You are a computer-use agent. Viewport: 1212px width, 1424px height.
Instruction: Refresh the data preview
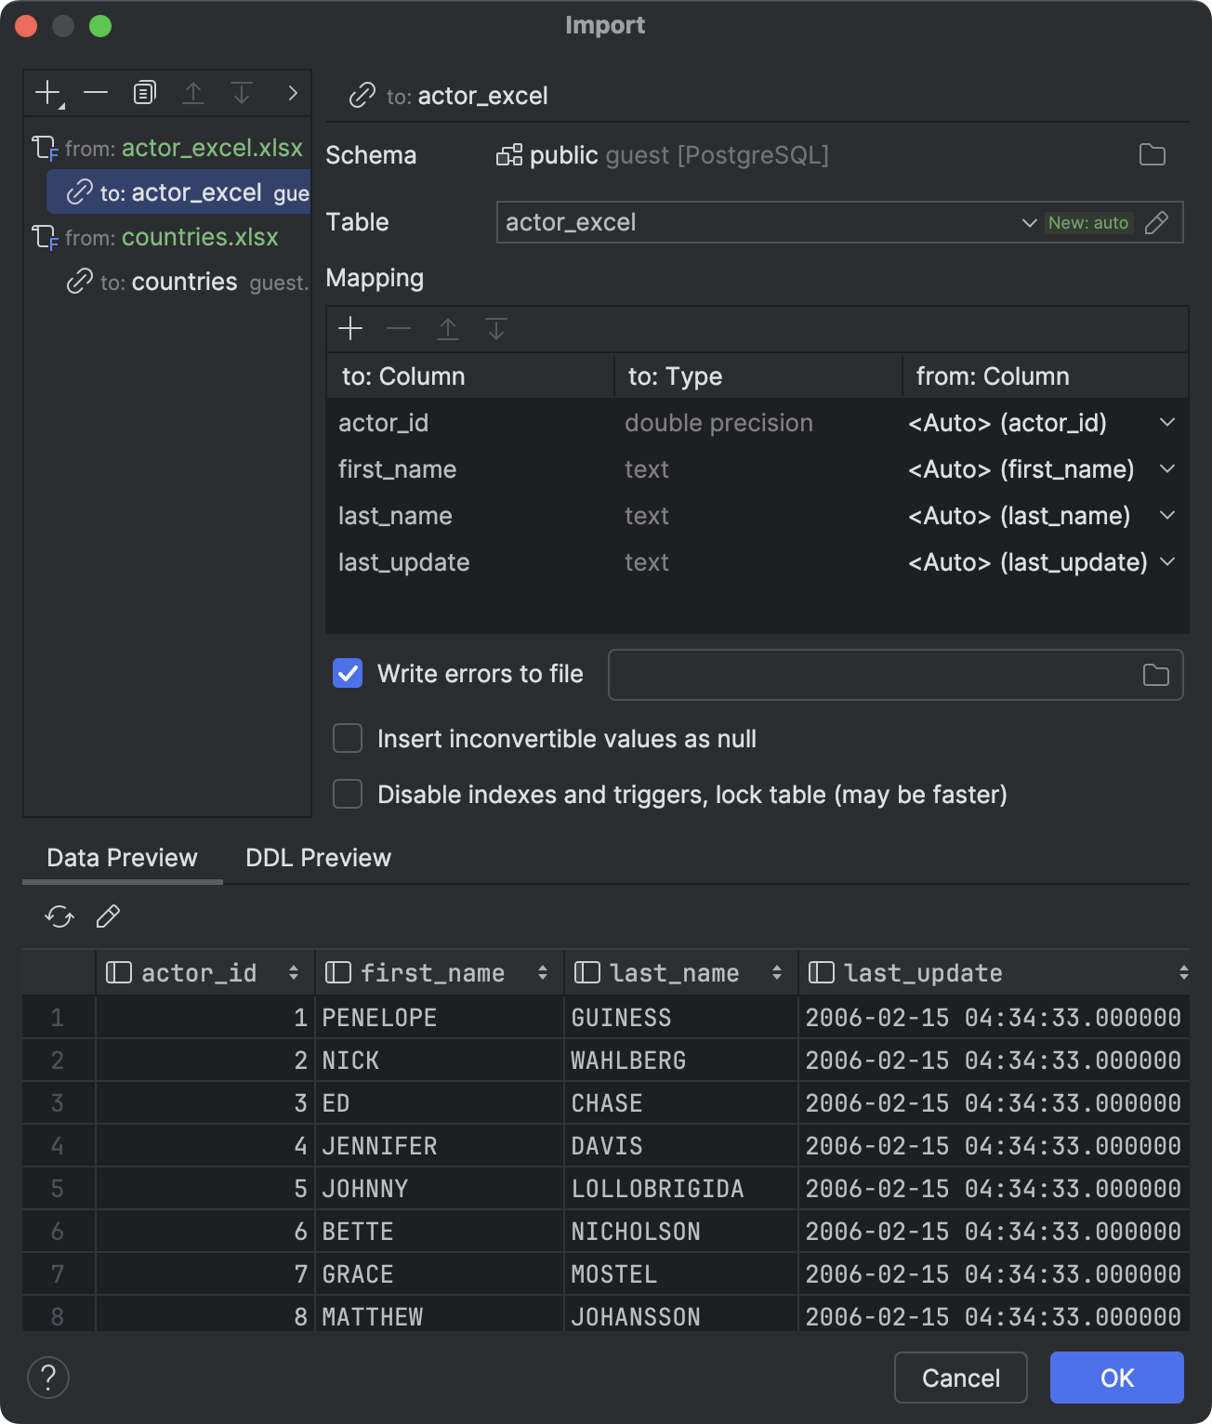coord(59,916)
